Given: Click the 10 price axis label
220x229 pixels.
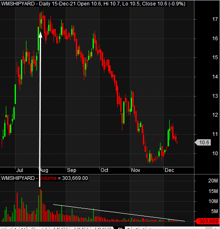Looking at the screenshot, I should click(215, 154).
